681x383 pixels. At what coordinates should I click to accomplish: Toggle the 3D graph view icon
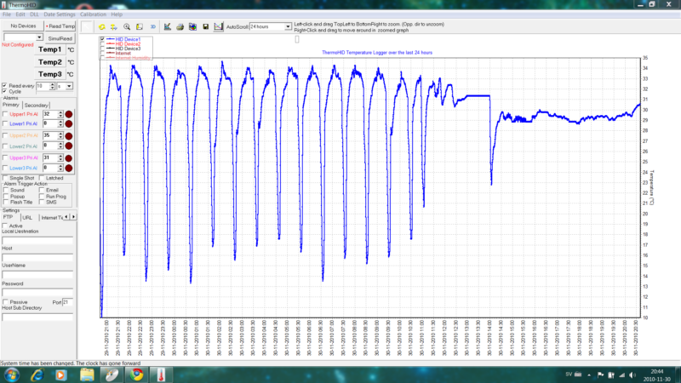click(152, 26)
